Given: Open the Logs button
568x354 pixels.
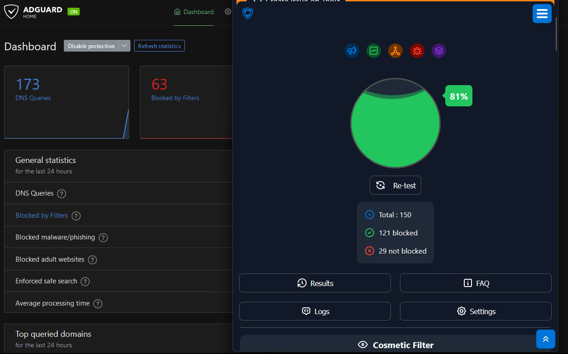Looking at the screenshot, I should (315, 311).
